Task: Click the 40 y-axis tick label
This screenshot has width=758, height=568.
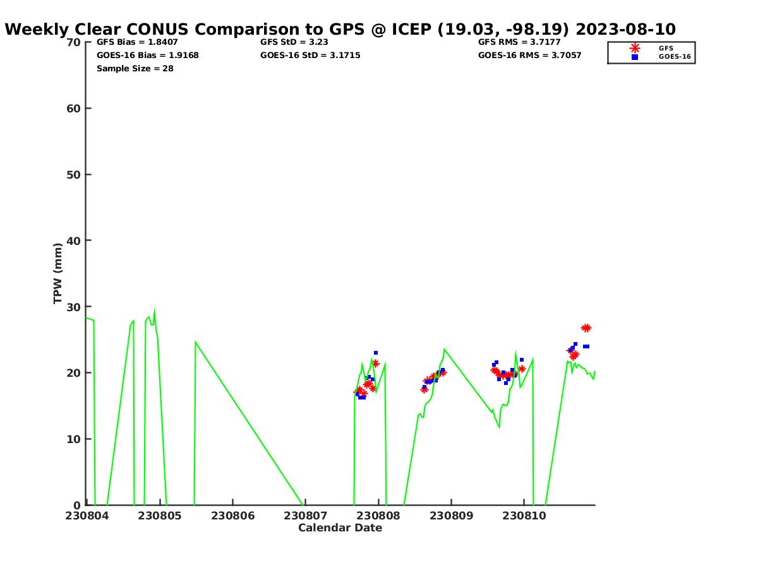Action: pos(74,240)
